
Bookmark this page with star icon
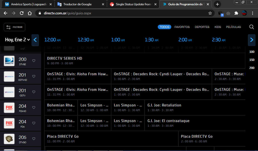click(x=210, y=13)
